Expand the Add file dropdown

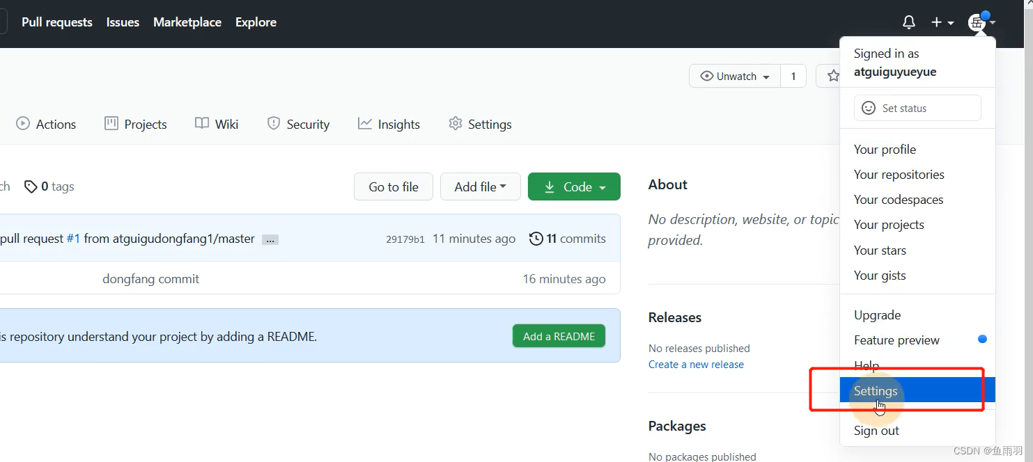click(x=481, y=186)
